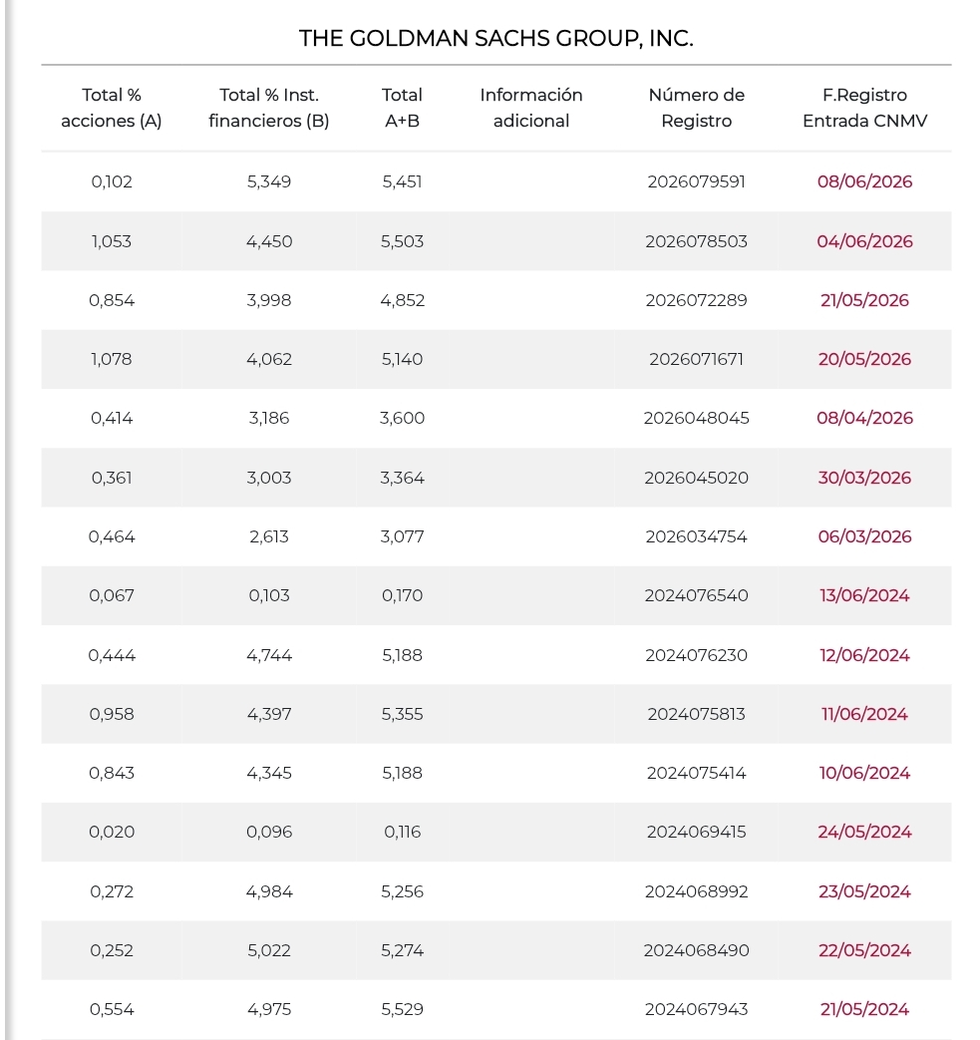Open the 30/03/2026 filing date

point(864,479)
